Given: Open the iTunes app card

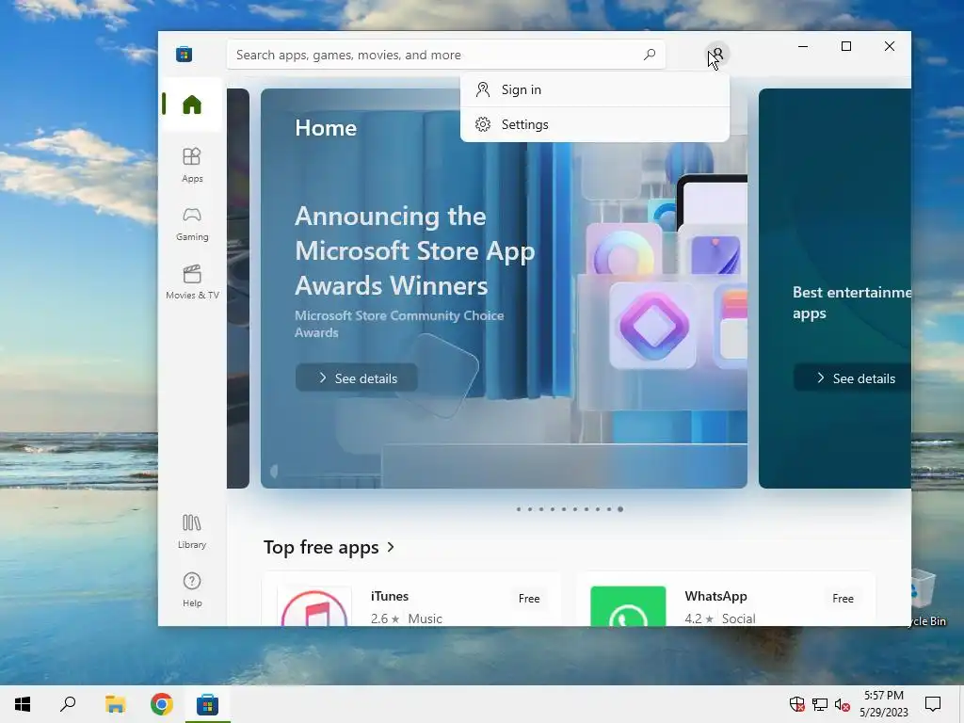Looking at the screenshot, I should (412, 600).
